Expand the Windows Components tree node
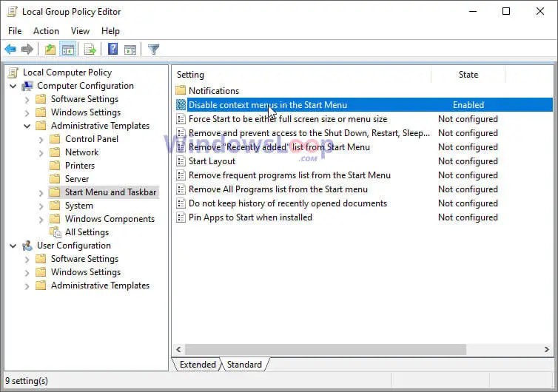Screen dimensions: 558x392 pos(41,219)
